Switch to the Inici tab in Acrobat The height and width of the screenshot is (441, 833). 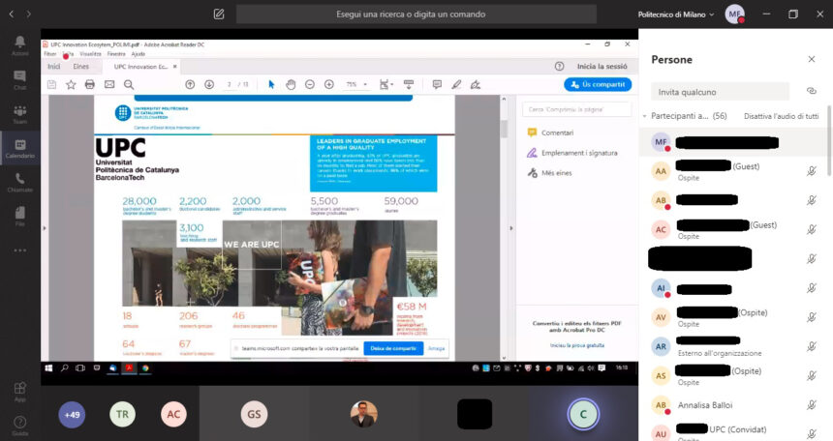pos(53,67)
